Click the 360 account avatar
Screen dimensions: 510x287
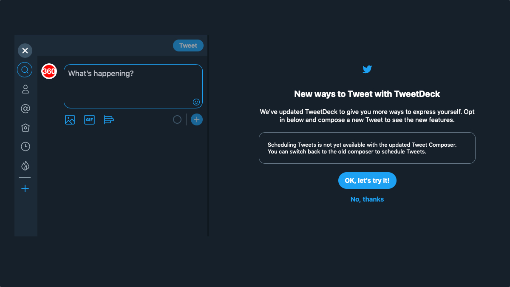[x=49, y=71]
